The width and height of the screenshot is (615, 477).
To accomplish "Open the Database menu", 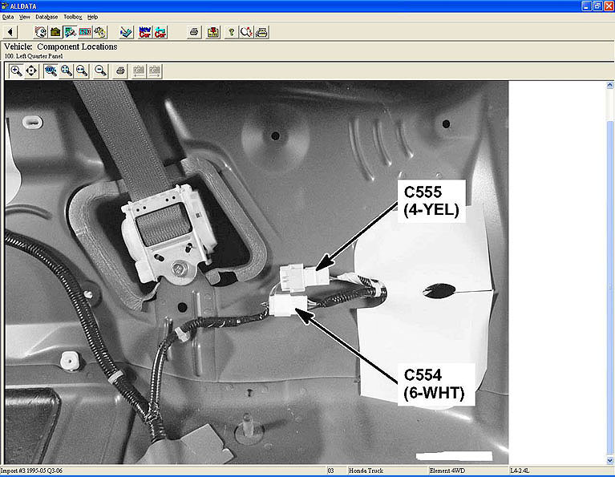I will click(47, 16).
